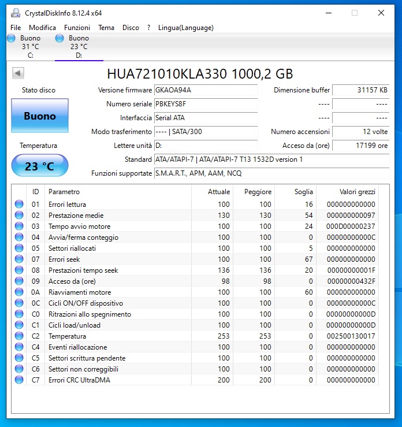Click status orb of row C1 Cicli load/unload
402x427 pixels.
pos(19,325)
